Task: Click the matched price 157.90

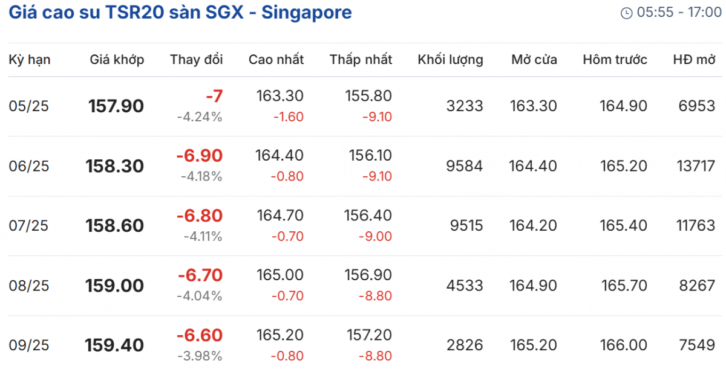Action: 116,106
